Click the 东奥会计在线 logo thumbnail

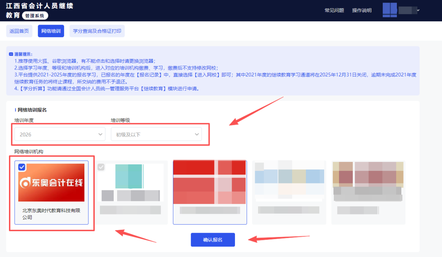(x=51, y=183)
